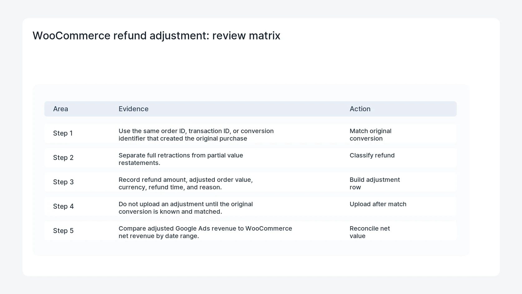522x294 pixels.
Task: Click the 'Upload after match' action
Action: (x=378, y=204)
